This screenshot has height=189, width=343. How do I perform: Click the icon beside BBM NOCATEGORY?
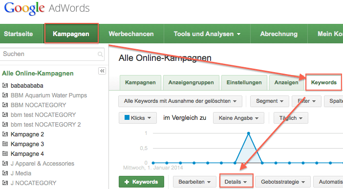tap(5, 105)
